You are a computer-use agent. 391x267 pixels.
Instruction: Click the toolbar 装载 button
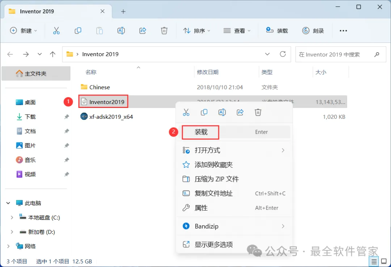coord(277,31)
